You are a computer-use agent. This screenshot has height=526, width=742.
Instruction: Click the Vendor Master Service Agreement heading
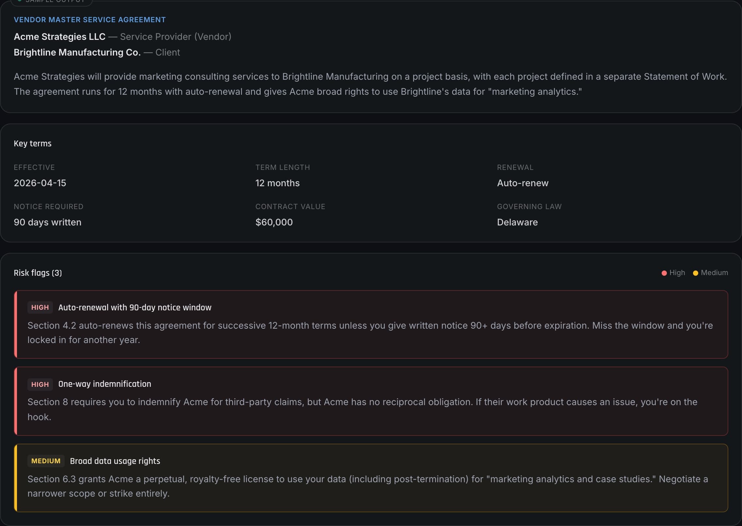(x=89, y=20)
